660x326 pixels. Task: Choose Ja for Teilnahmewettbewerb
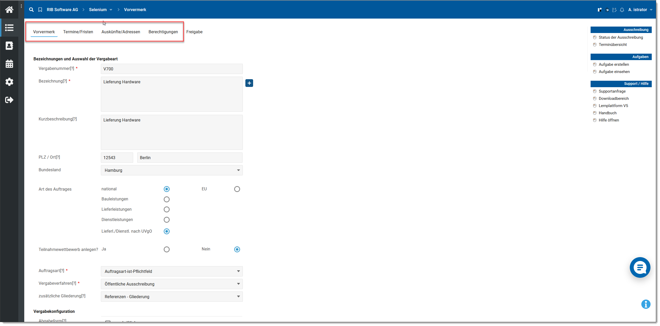[167, 249]
